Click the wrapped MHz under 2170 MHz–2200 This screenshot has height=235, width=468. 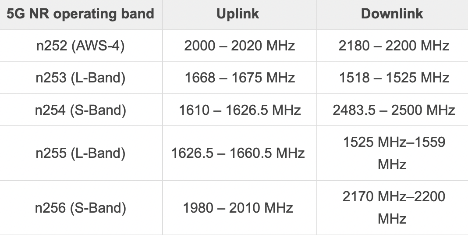[392, 218]
